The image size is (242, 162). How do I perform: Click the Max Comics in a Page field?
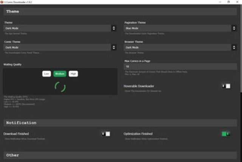click(180, 67)
